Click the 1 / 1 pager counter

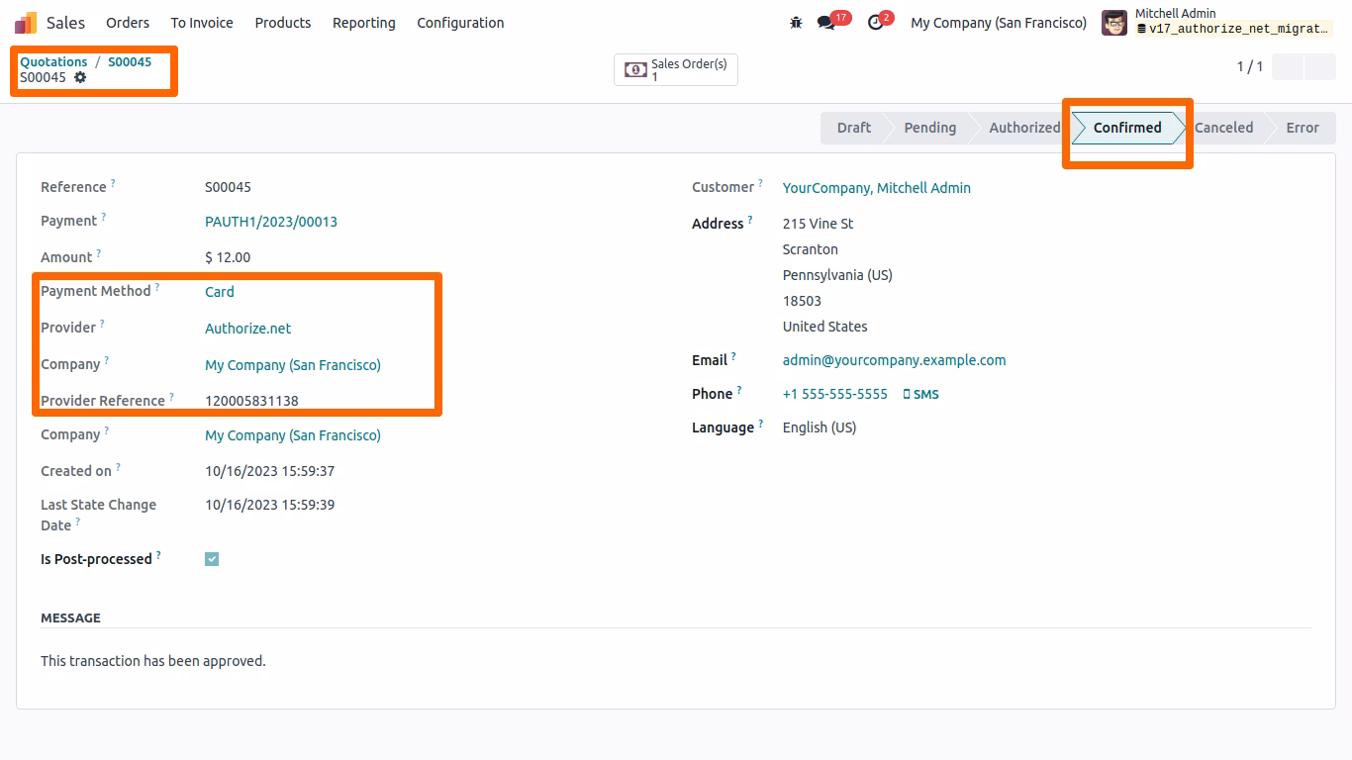pos(1250,66)
